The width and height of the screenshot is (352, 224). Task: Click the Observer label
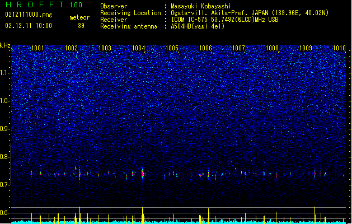click(x=114, y=6)
